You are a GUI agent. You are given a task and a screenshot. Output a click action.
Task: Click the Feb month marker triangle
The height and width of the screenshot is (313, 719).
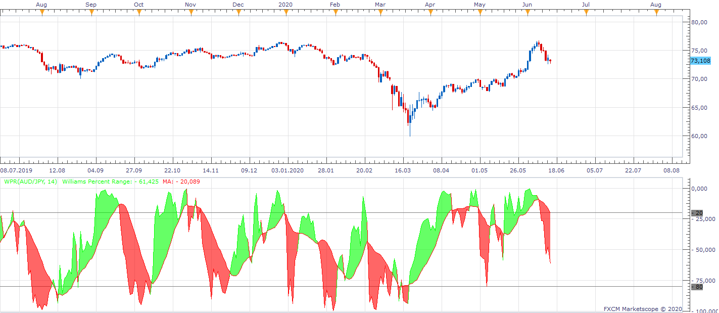[x=334, y=13]
